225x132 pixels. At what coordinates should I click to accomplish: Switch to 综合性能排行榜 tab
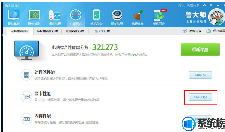pos(47,31)
